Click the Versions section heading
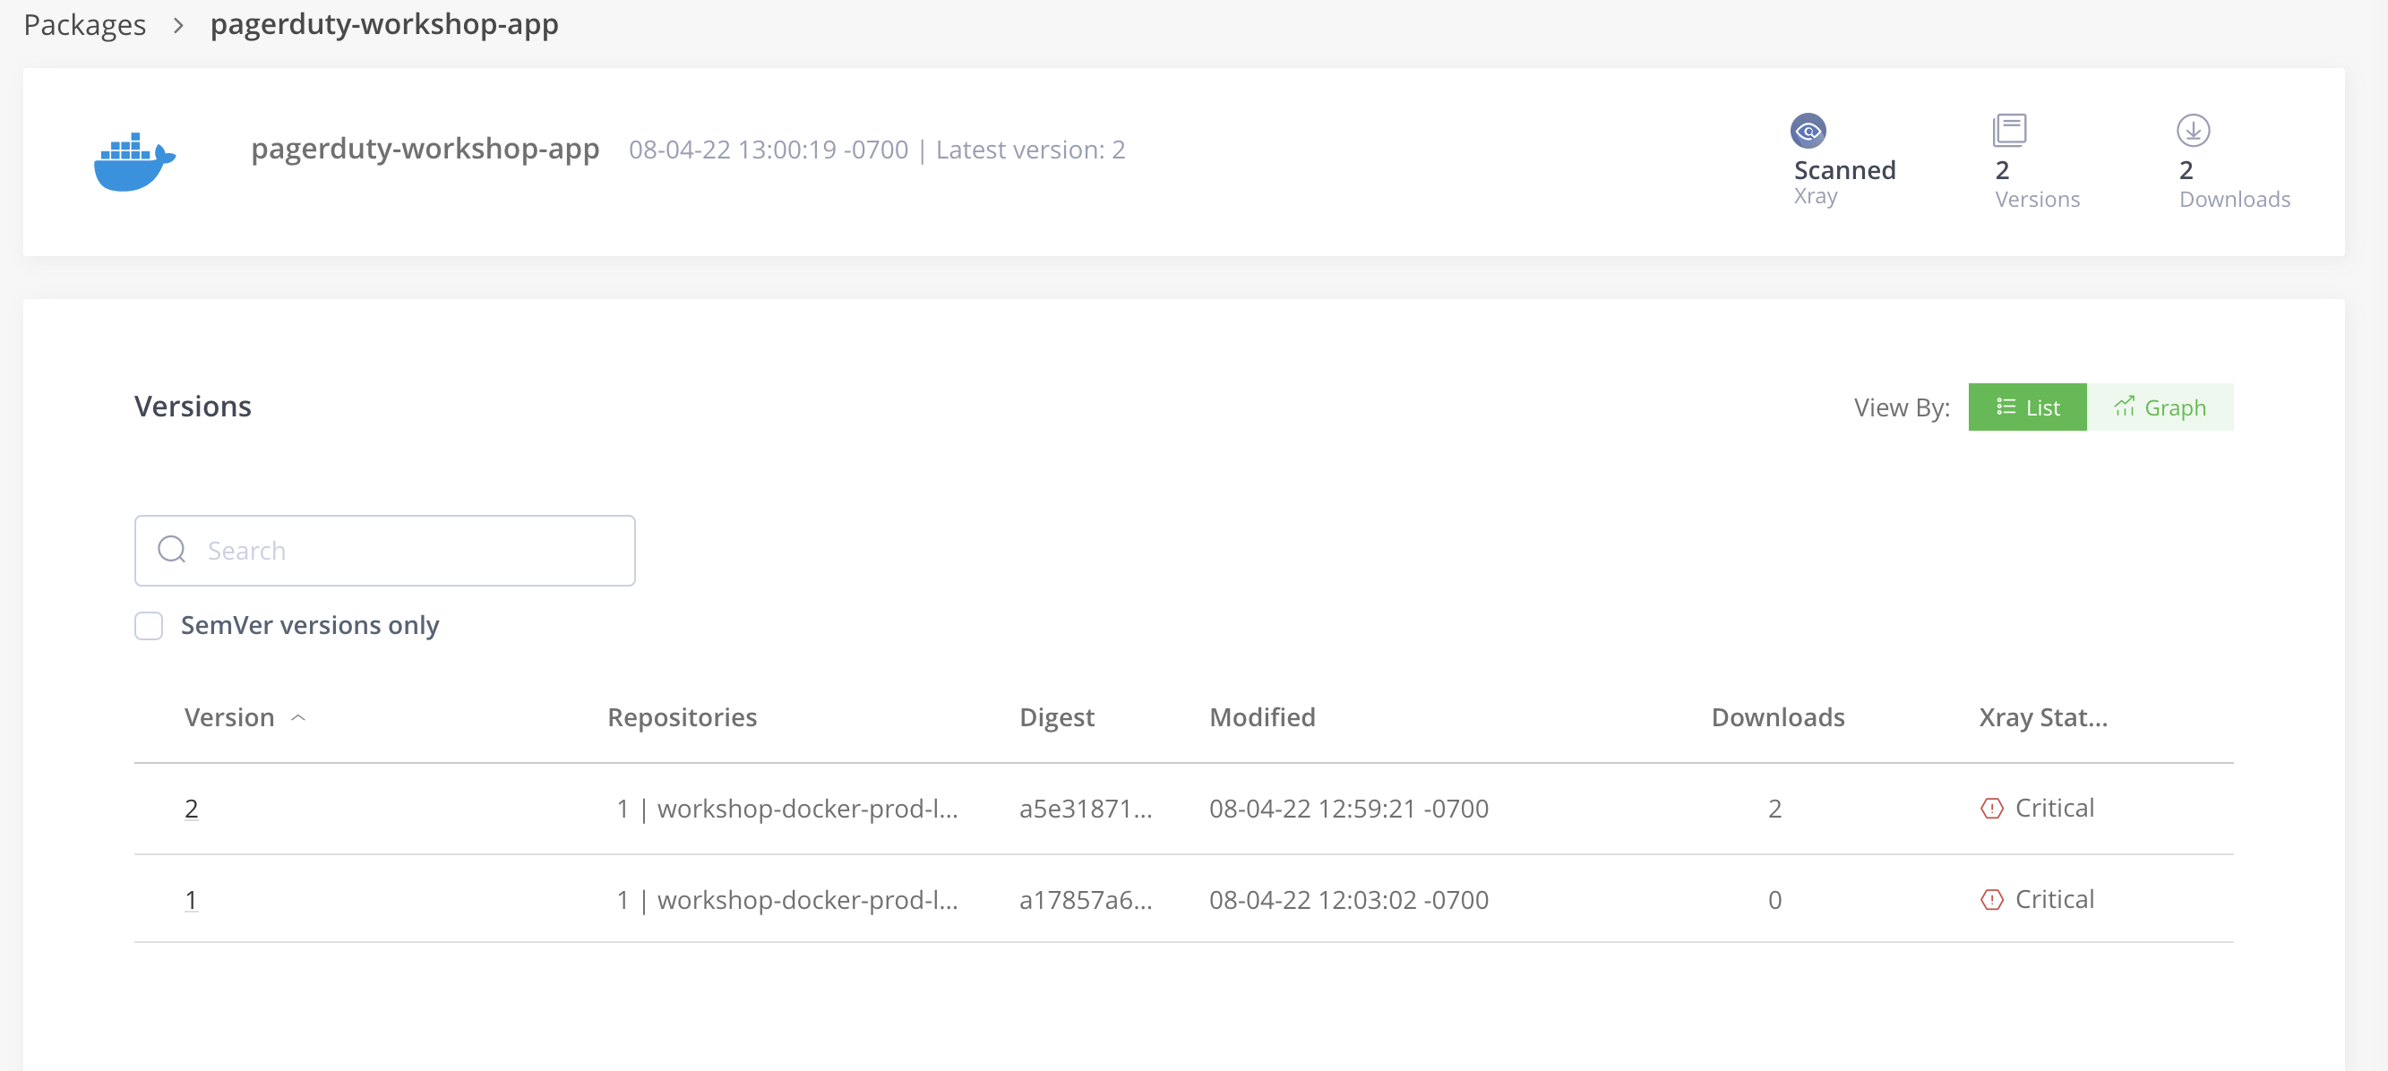 tap(192, 406)
